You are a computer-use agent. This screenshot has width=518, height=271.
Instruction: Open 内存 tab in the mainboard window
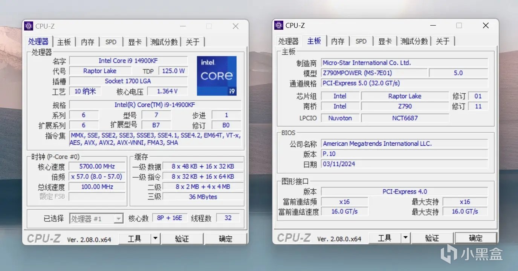click(338, 41)
